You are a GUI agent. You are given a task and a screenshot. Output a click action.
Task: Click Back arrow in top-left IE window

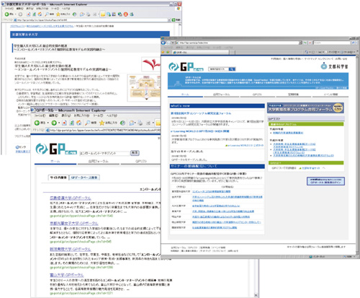pyautogui.click(x=6, y=14)
